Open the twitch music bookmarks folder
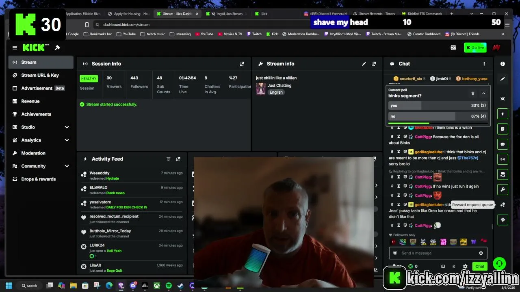Image resolution: width=520 pixels, height=292 pixels. coord(153,34)
